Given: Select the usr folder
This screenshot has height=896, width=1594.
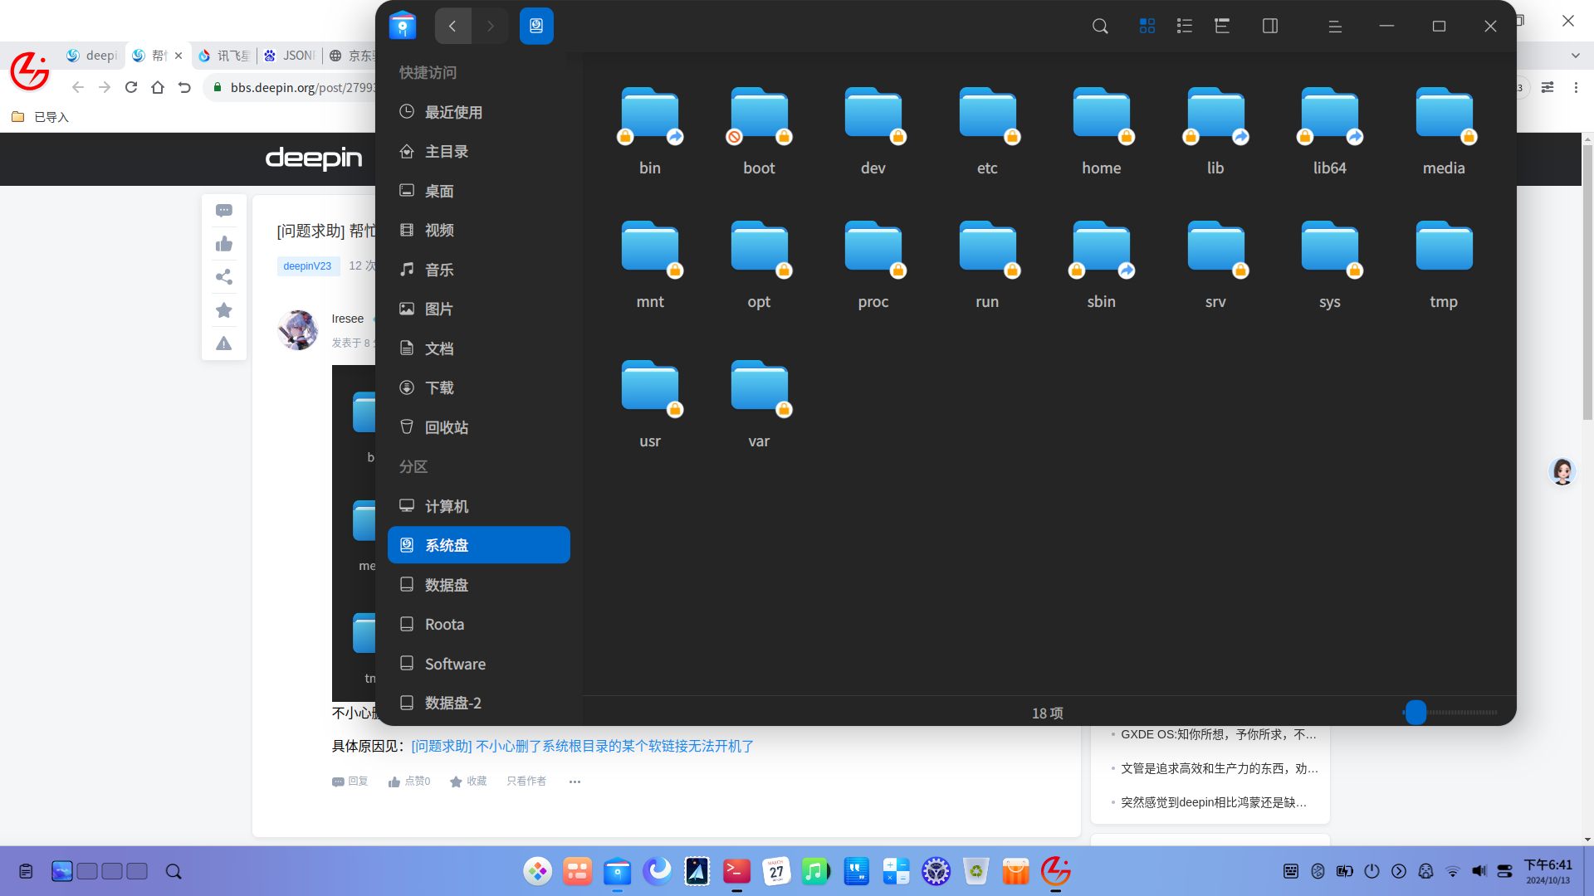Looking at the screenshot, I should [x=650, y=403].
